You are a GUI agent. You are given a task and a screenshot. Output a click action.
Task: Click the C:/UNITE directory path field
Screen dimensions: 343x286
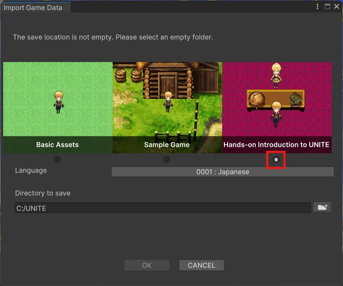(x=162, y=208)
